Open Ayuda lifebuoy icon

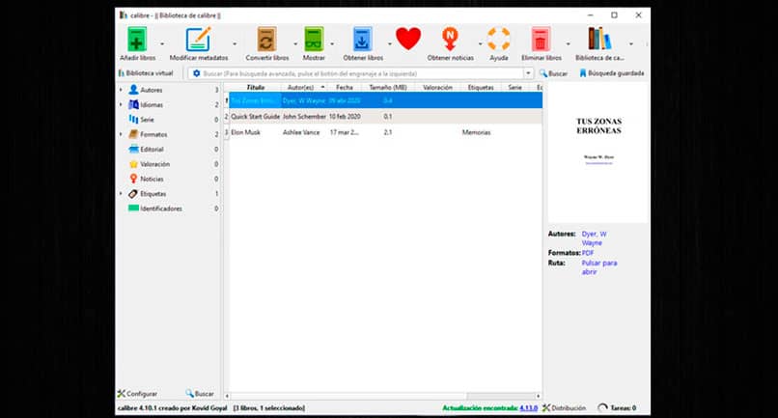coord(498,40)
